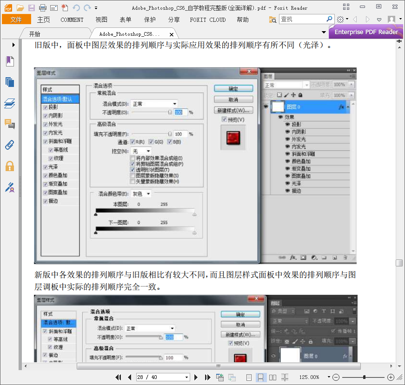This screenshot has height=385, width=405.
Task: Open the Attachments paperclip panel
Action: pyautogui.click(x=10, y=145)
